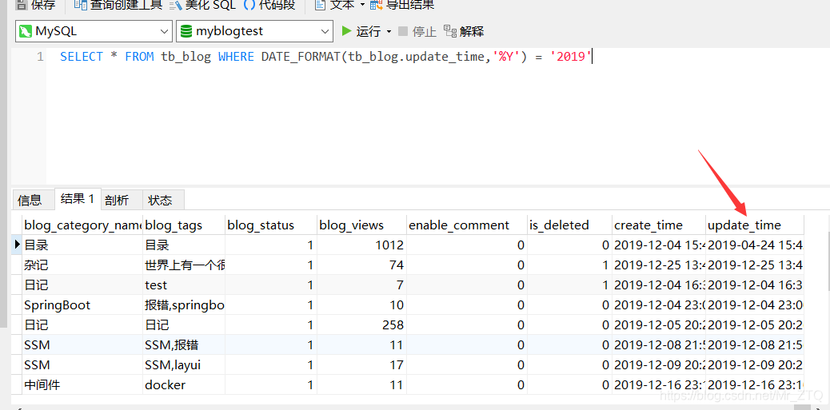Viewport: 830px width, 410px height.
Task: Click the test blog_tags cell
Action: click(x=184, y=285)
